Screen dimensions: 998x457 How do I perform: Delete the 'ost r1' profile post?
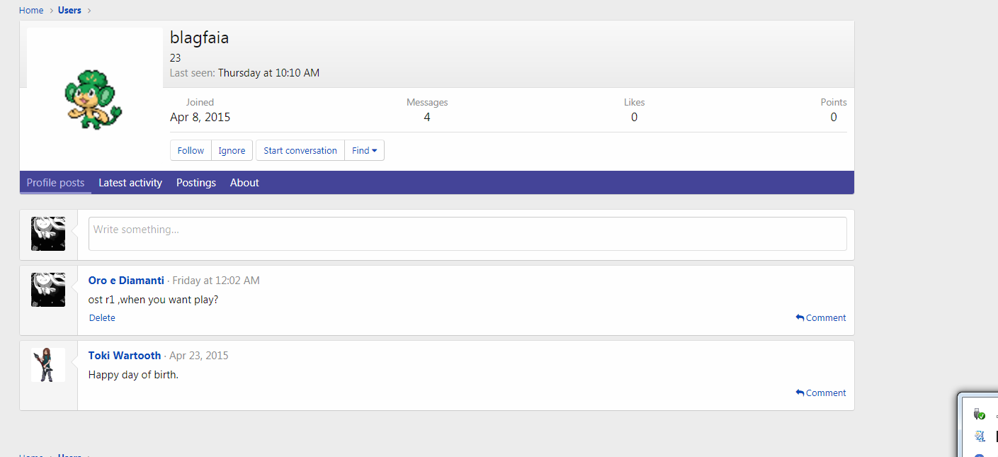(x=102, y=318)
